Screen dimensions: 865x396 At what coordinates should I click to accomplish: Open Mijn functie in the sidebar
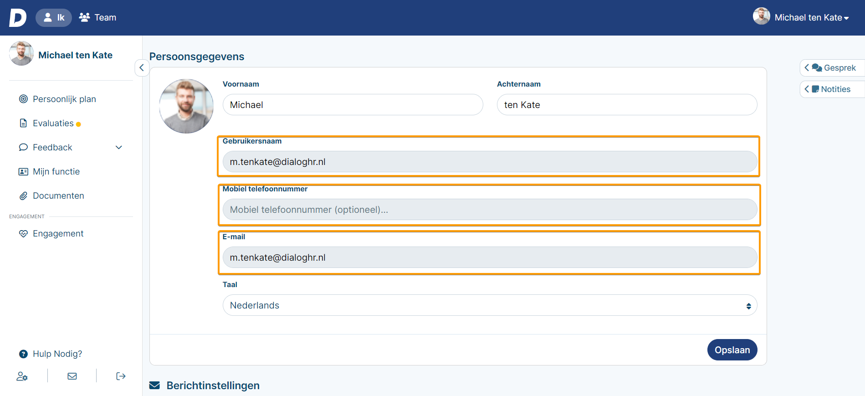coord(56,171)
